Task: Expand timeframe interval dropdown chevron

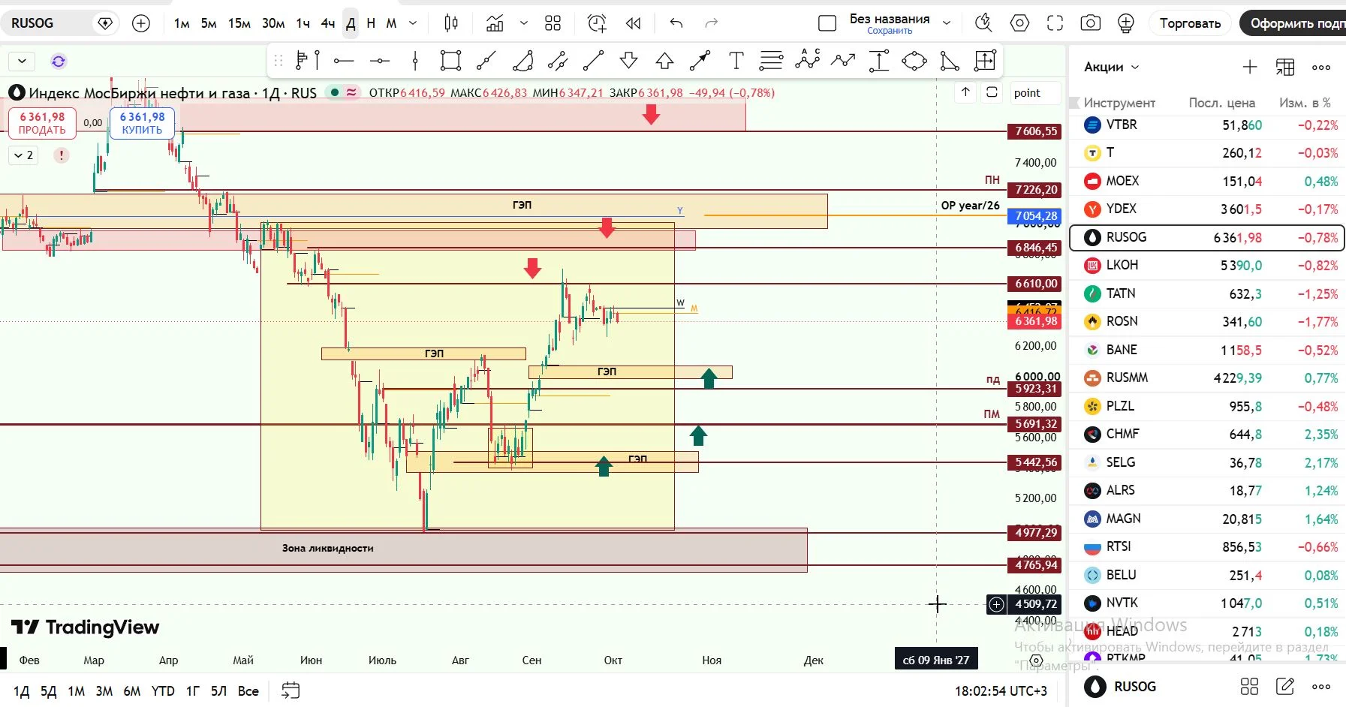Action: pos(413,23)
